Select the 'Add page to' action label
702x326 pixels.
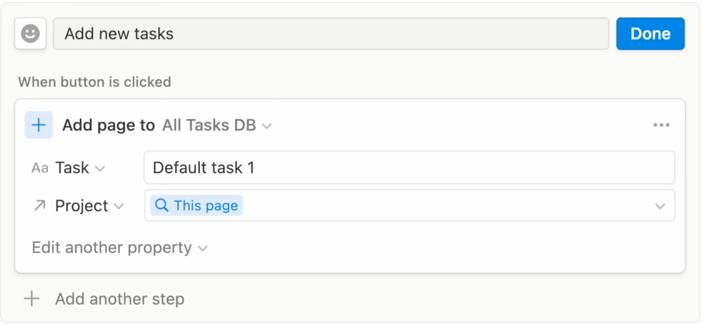coord(108,125)
